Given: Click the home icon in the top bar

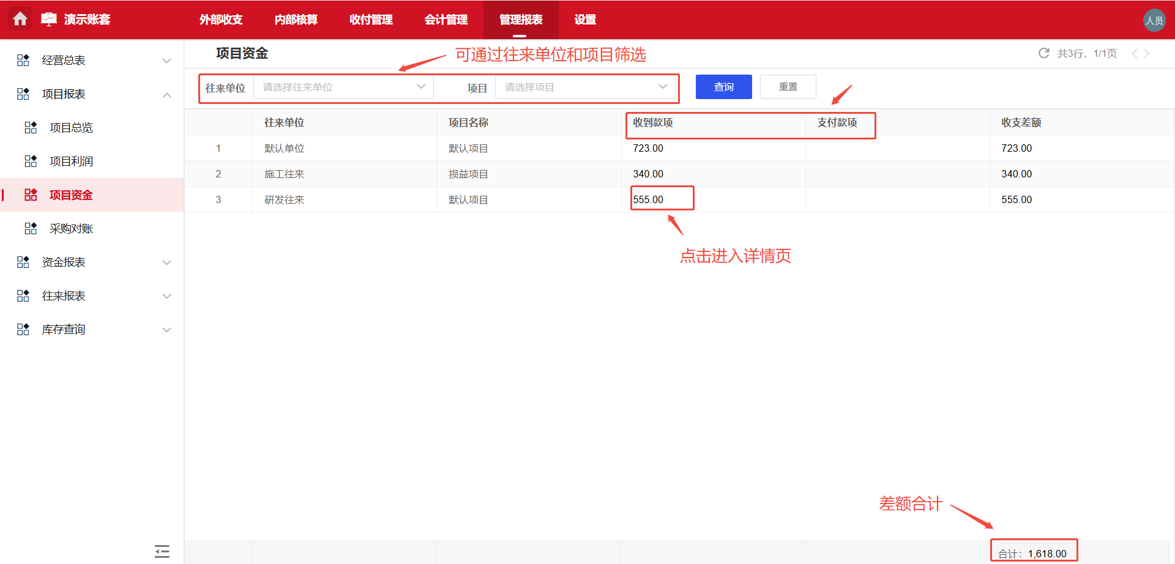Looking at the screenshot, I should click(20, 19).
